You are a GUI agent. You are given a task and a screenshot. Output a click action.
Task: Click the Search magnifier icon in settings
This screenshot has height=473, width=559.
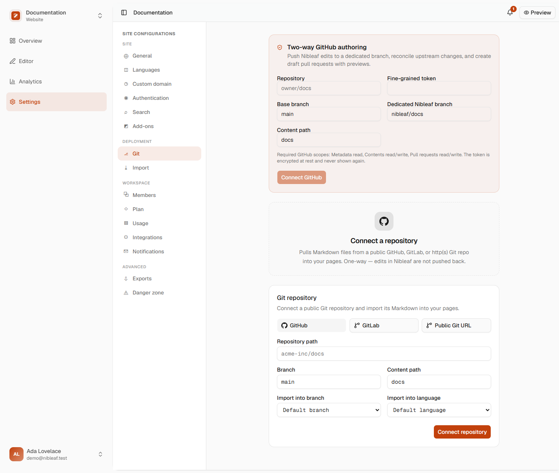pyautogui.click(x=126, y=112)
